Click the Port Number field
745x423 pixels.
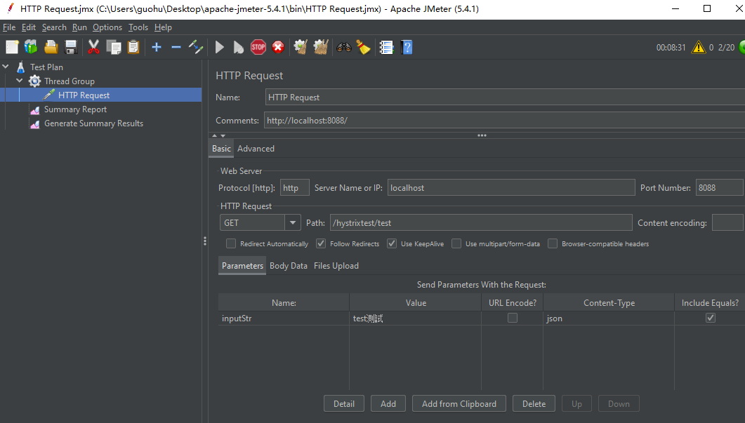pyautogui.click(x=719, y=187)
